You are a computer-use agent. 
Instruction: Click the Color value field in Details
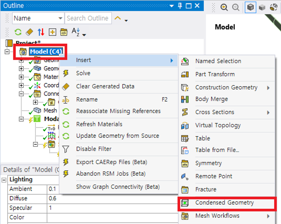[105, 217]
